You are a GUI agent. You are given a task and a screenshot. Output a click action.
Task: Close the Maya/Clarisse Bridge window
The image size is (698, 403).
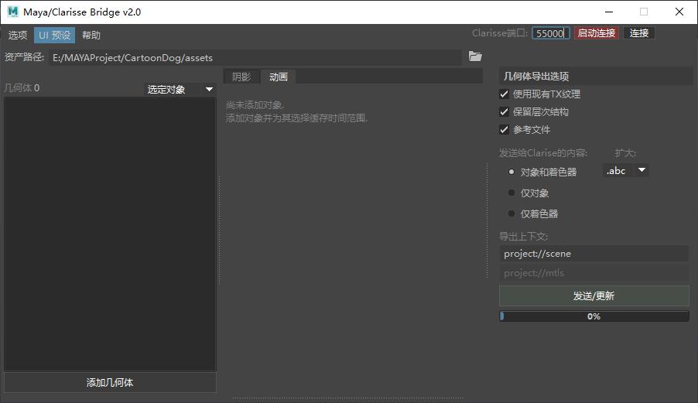tap(679, 12)
